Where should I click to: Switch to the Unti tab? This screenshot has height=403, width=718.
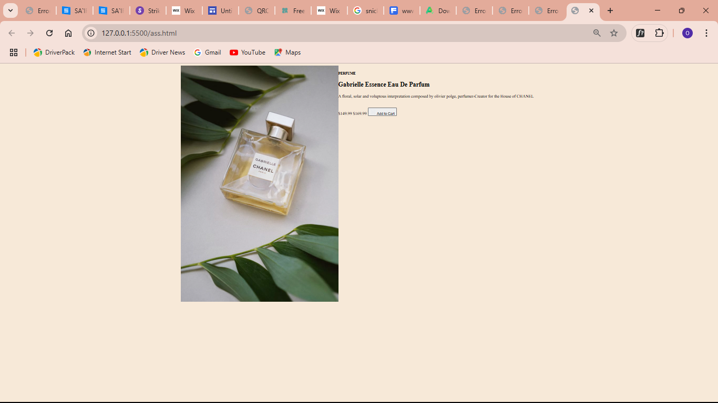[220, 10]
